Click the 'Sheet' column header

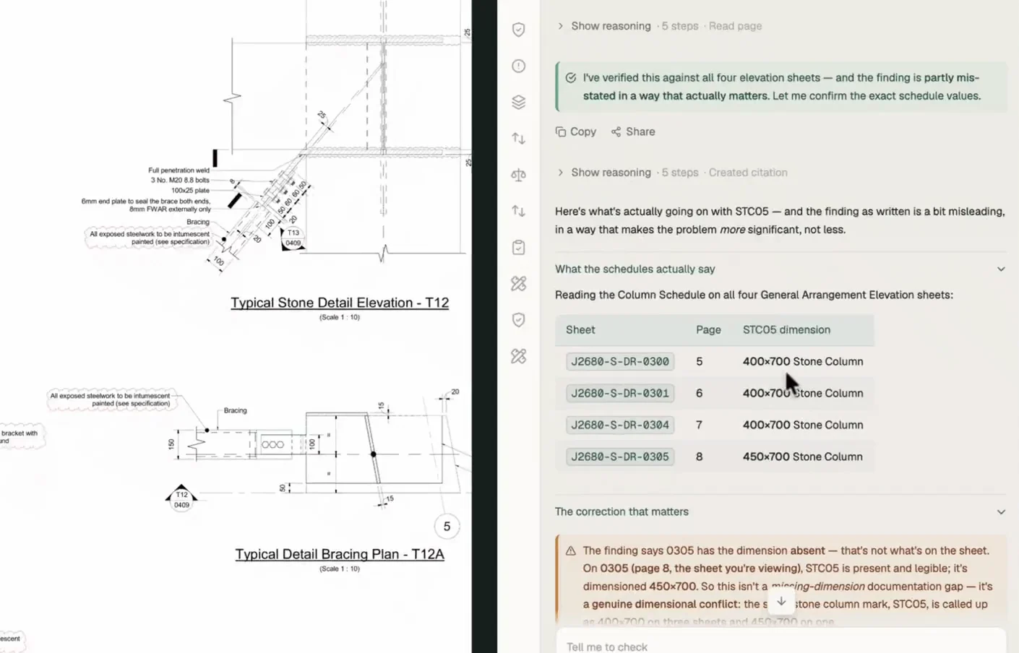pos(580,329)
